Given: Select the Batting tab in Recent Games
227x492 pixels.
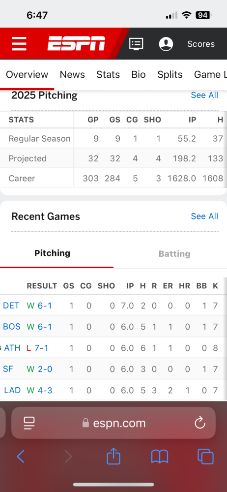Looking at the screenshot, I should pyautogui.click(x=174, y=254).
